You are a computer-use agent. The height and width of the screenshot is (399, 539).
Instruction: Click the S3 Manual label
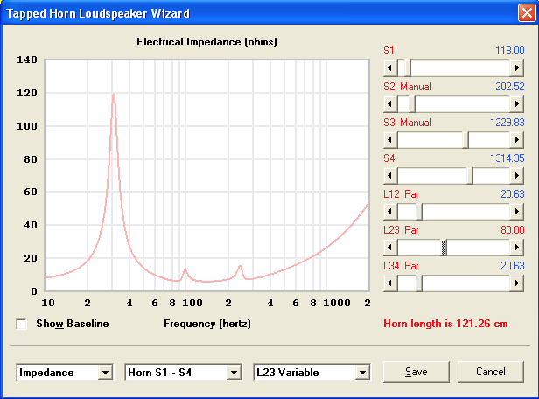pyautogui.click(x=408, y=122)
